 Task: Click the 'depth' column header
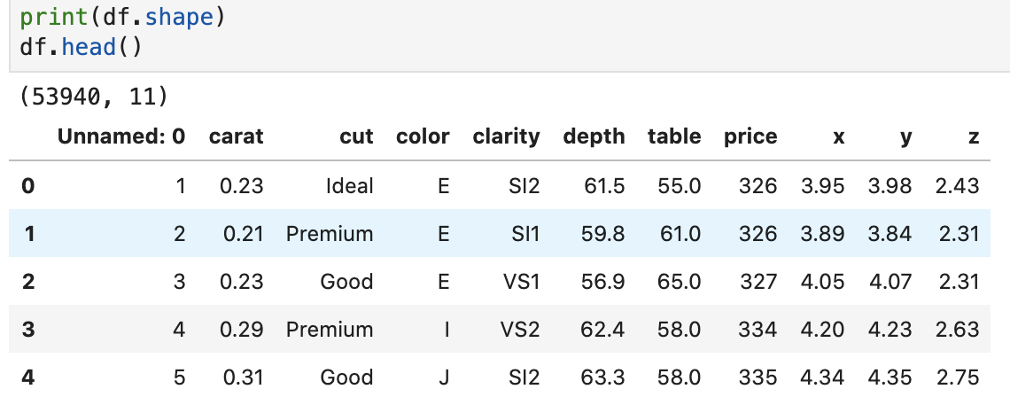[x=594, y=136]
